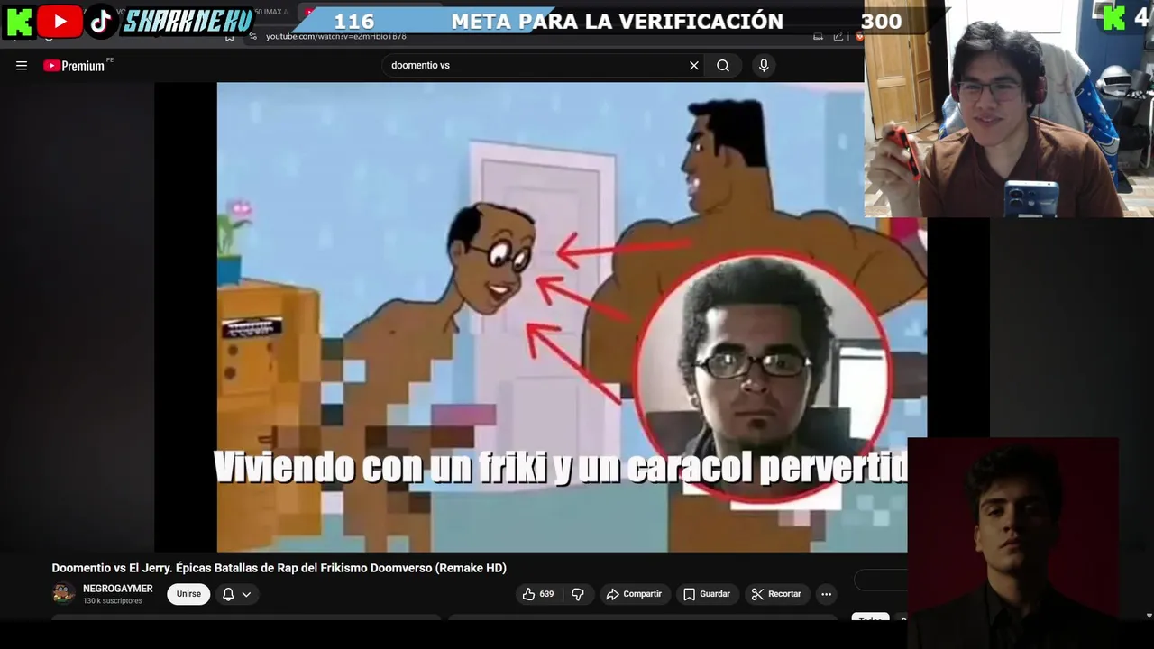Clip the video with Recortar

coord(776,594)
